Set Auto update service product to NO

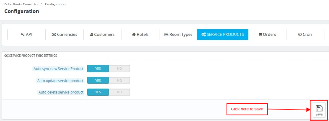(120, 80)
